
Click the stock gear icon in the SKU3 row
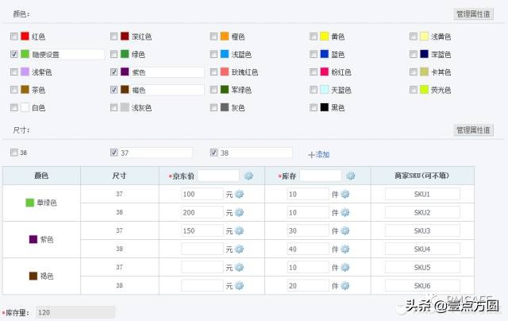coord(345,231)
